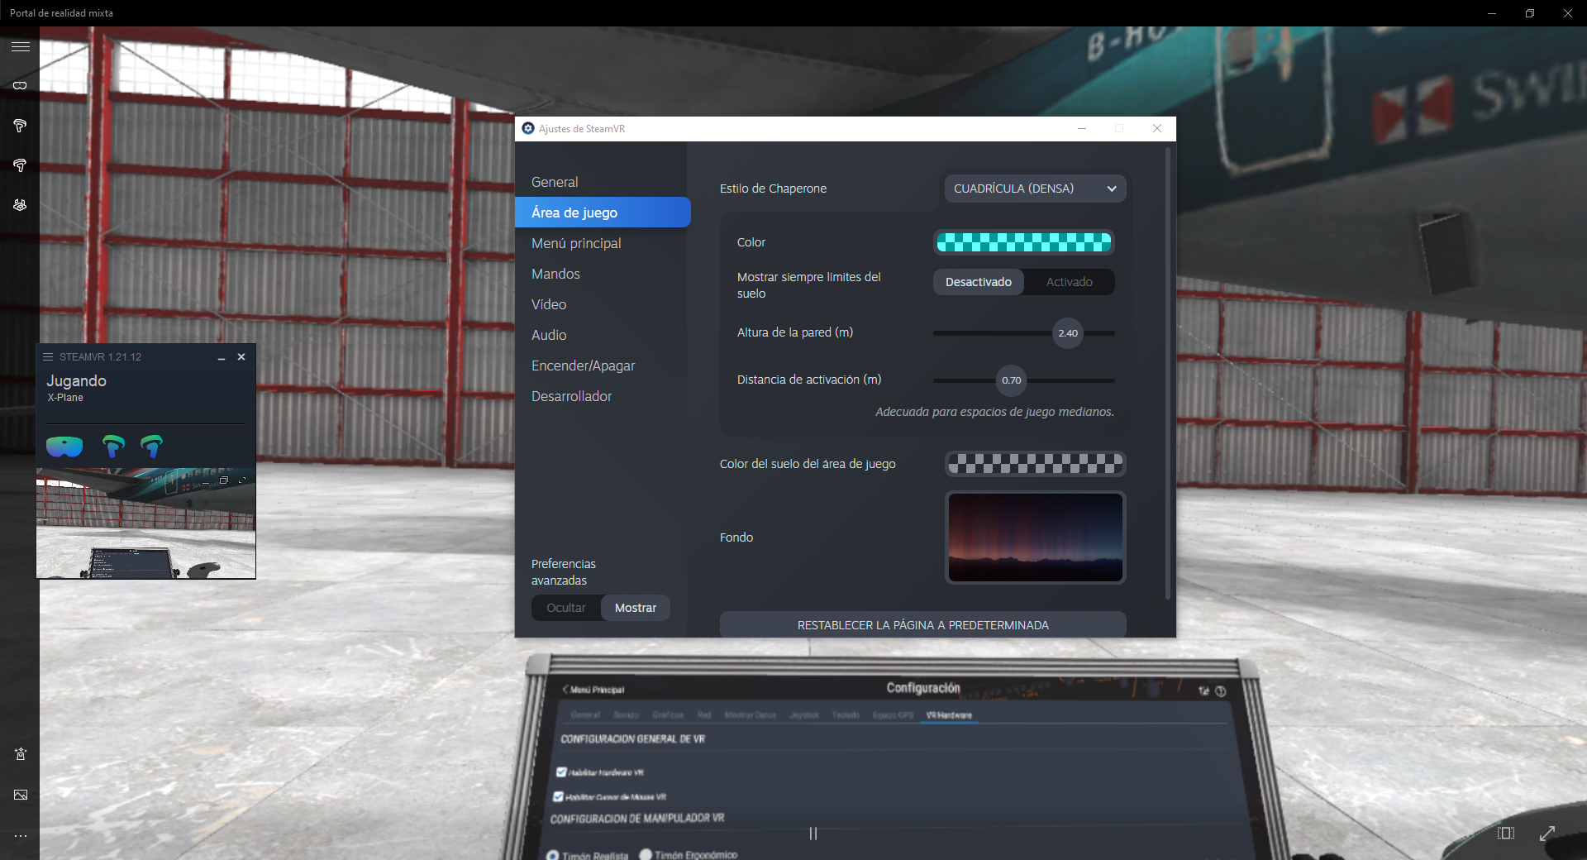Viewport: 1587px width, 860px height.
Task: Switch to Red tab in X-Plane
Action: [704, 715]
